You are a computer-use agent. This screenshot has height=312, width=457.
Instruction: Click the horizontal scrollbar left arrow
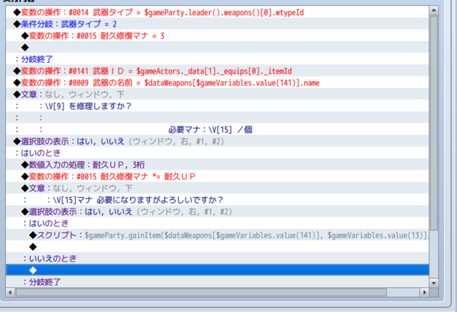[x=10, y=292]
